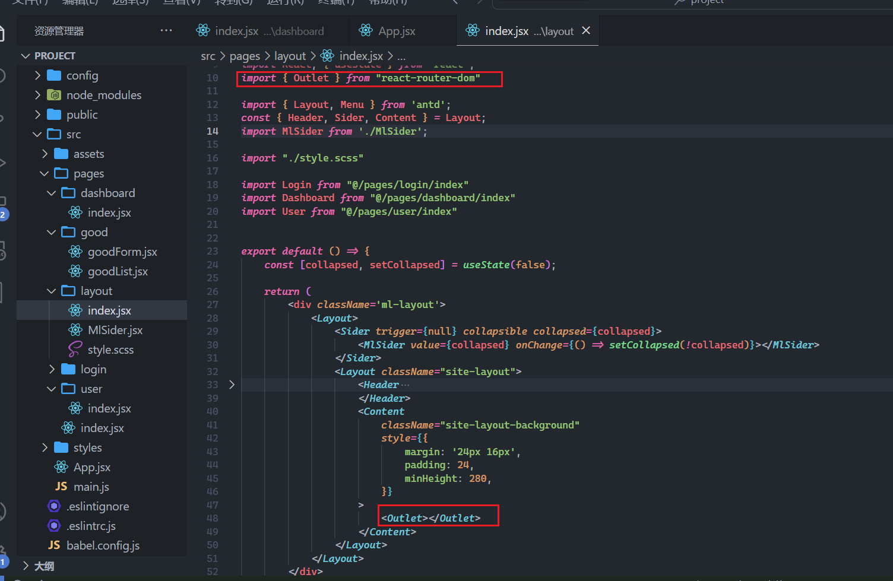Expand the styles folder
This screenshot has width=893, height=581.
tap(45, 447)
